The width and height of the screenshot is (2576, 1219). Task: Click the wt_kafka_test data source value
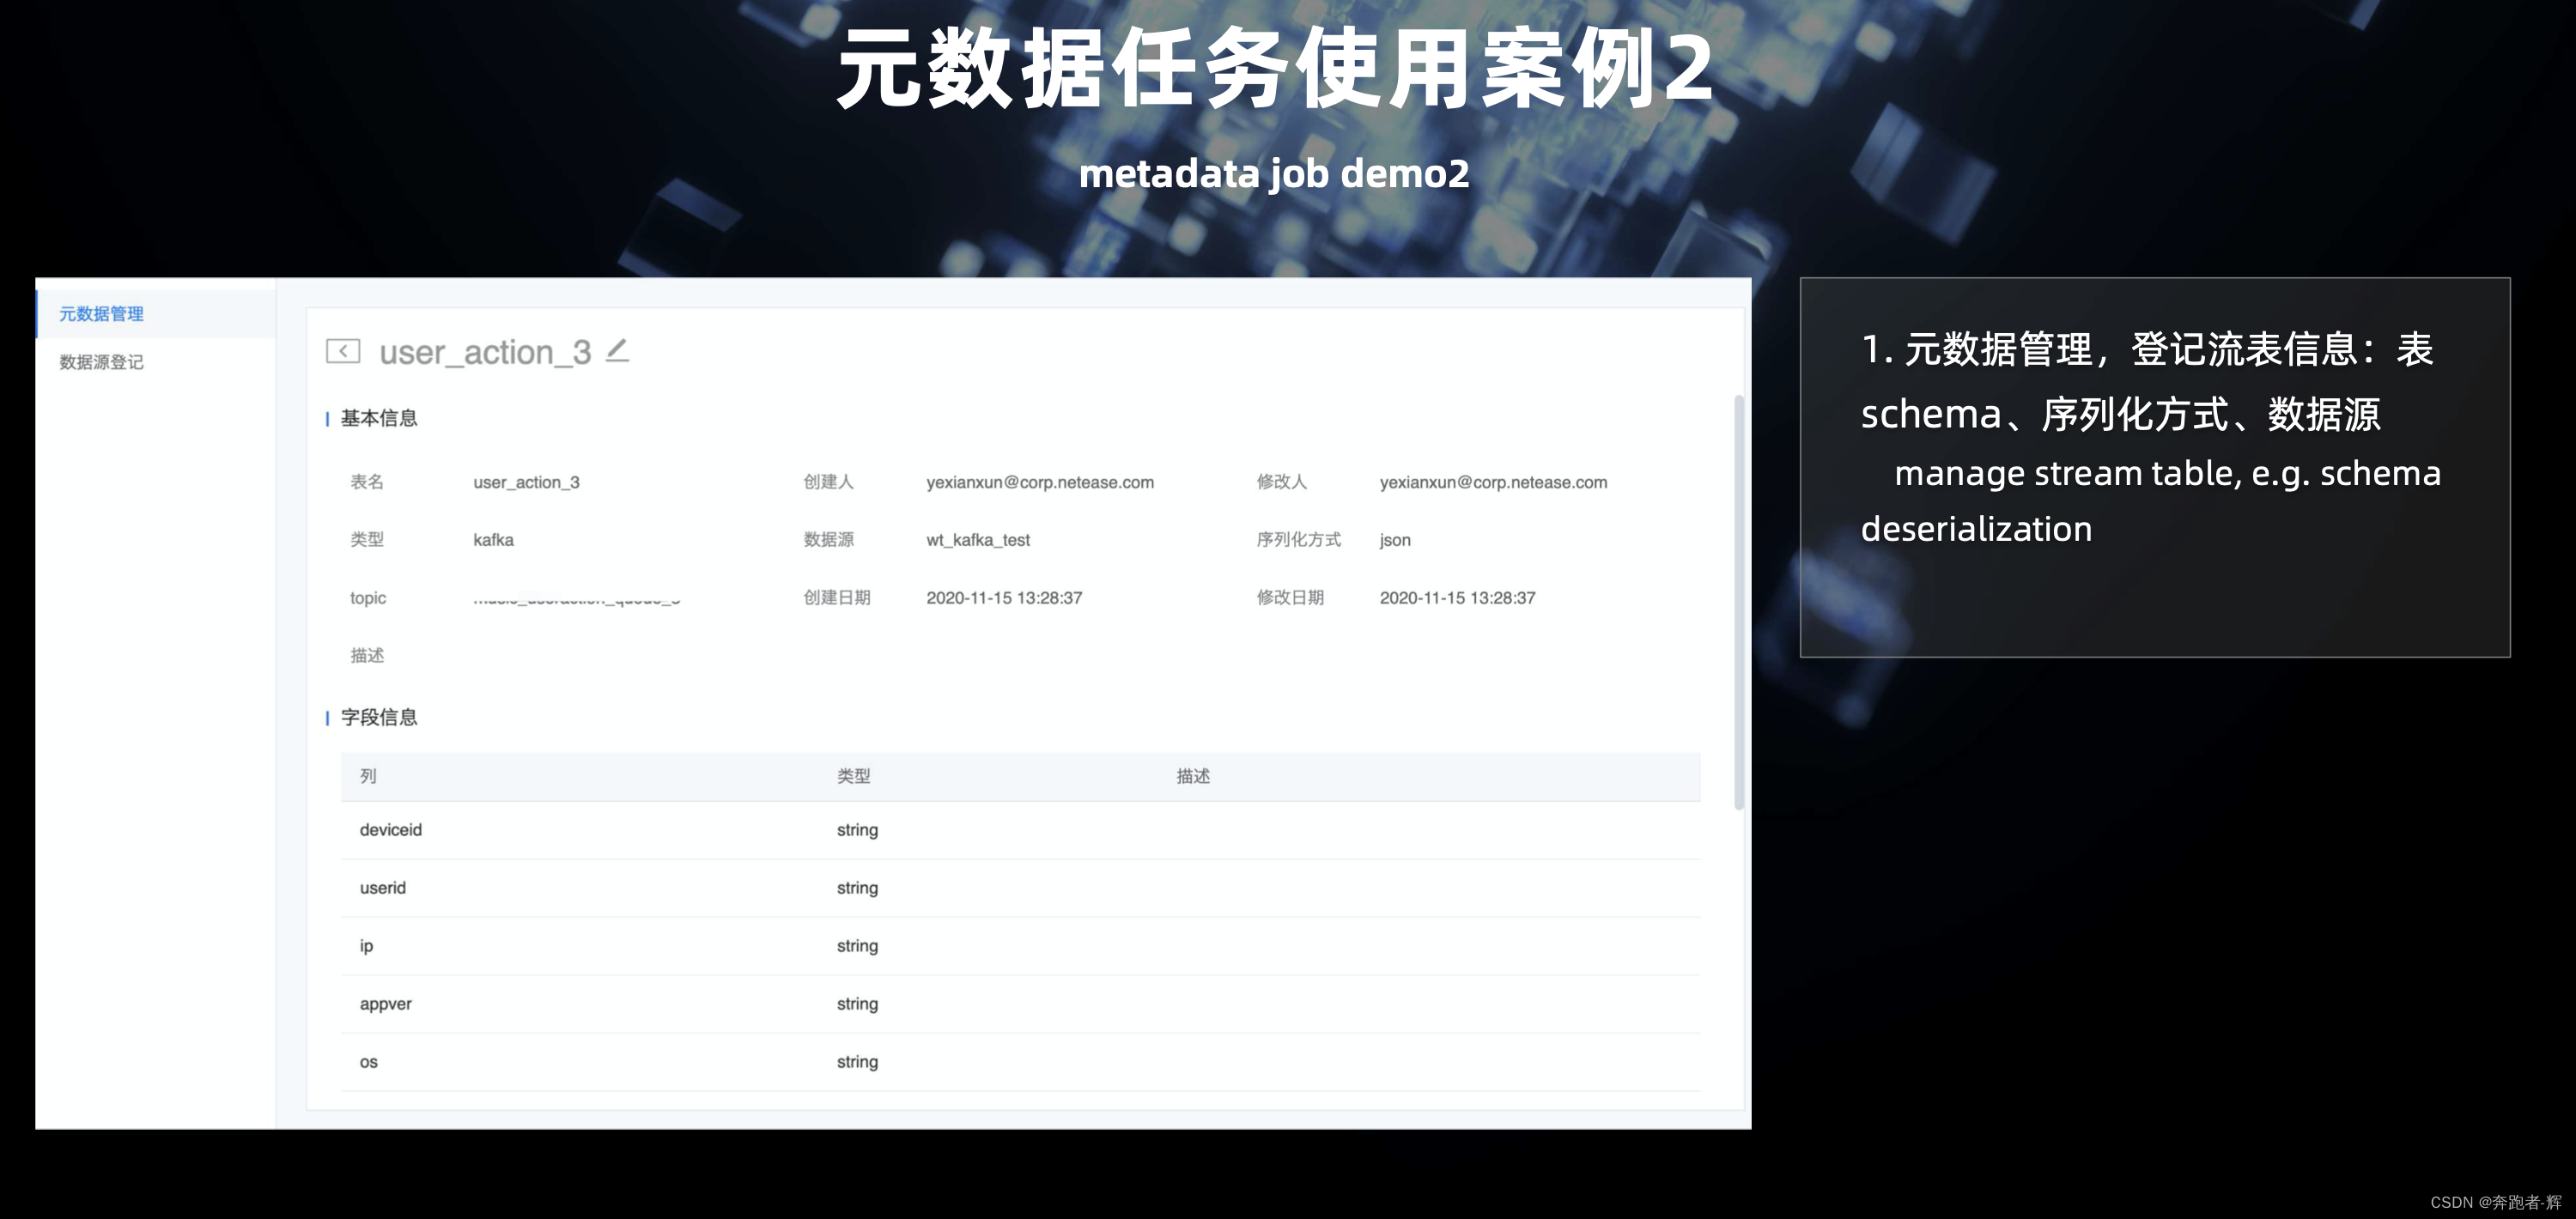tap(977, 540)
